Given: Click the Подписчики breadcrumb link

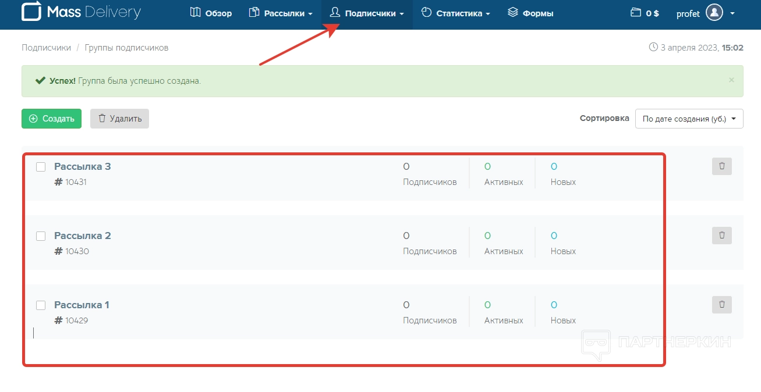Looking at the screenshot, I should pos(46,48).
